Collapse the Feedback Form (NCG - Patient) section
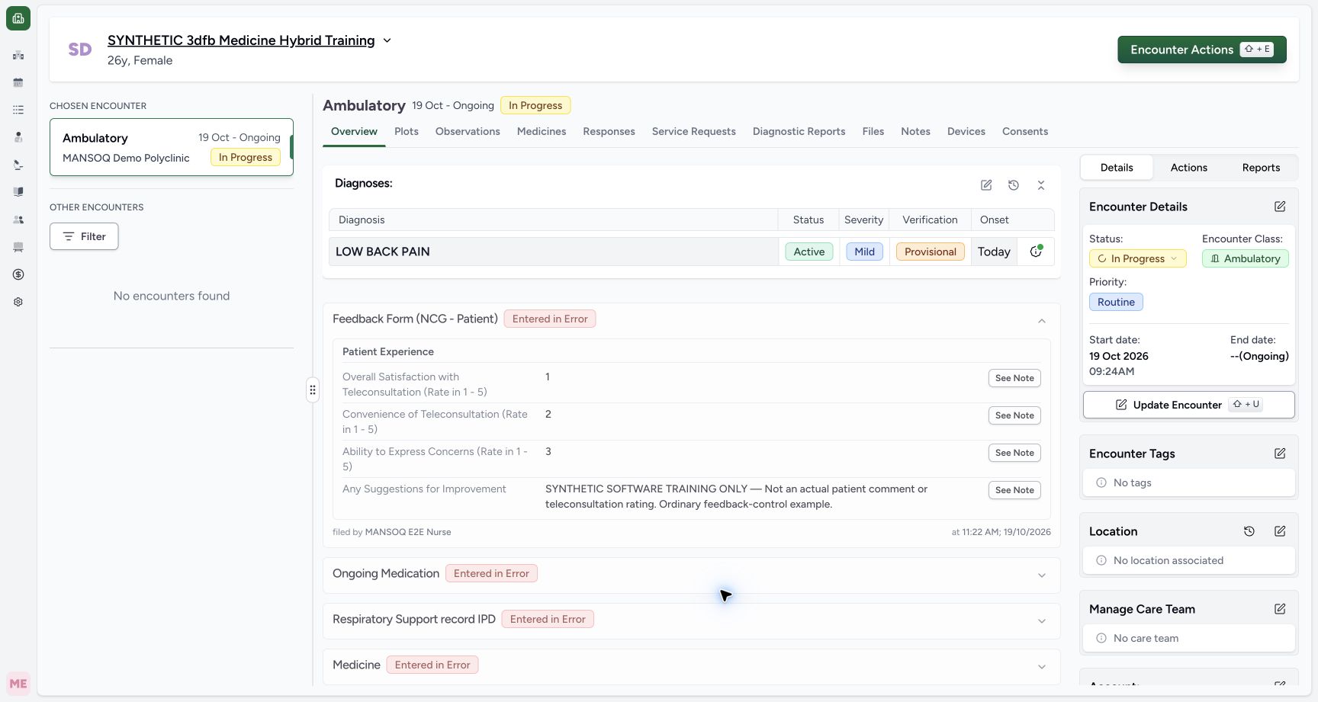Viewport: 1318px width, 702px height. pos(1042,321)
